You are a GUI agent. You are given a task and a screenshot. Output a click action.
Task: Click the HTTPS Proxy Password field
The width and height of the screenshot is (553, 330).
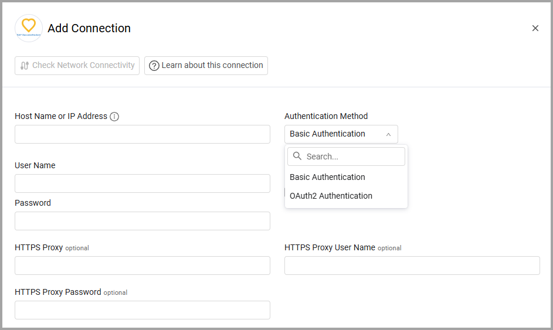pos(143,310)
